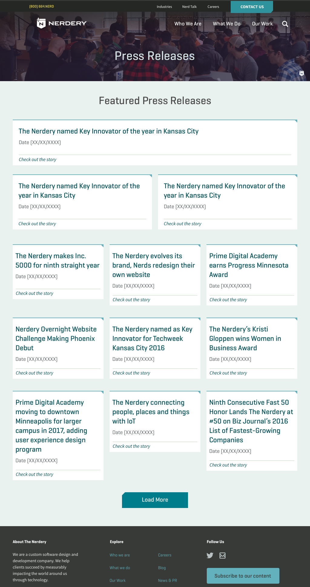The image size is (310, 587).
Task: Click the Nerdery logo in header
Action: (x=62, y=23)
